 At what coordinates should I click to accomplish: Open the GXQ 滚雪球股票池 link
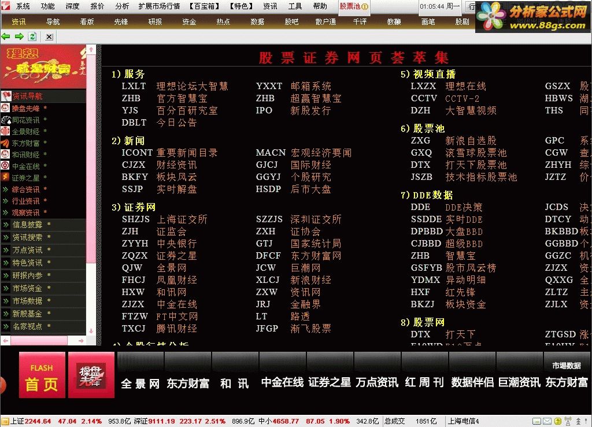(x=458, y=153)
